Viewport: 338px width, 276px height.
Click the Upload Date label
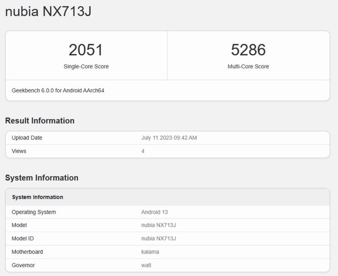(27, 138)
